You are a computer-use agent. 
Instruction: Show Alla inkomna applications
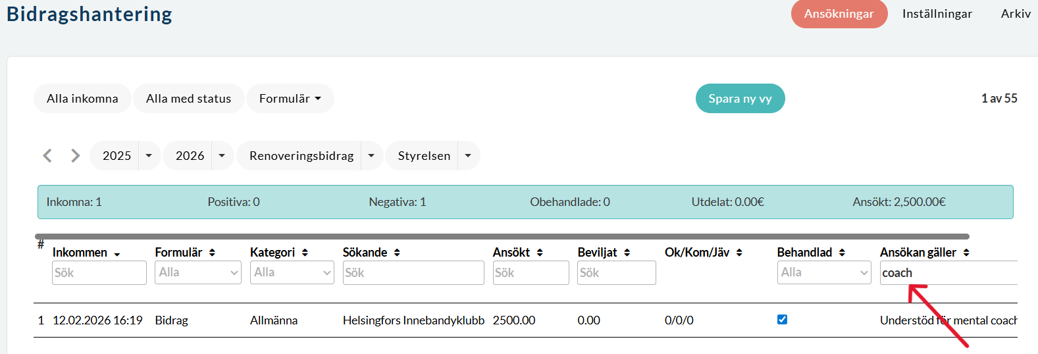point(82,99)
